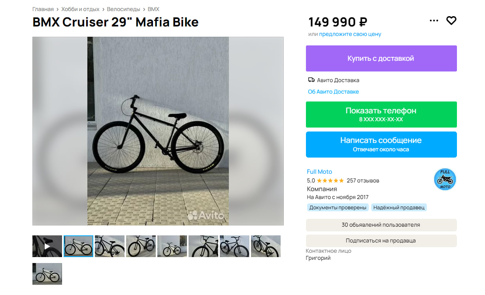Image resolution: width=485 pixels, height=295 pixels.
Task: Open the 'BMX' breadcrumb category
Action: (x=153, y=9)
